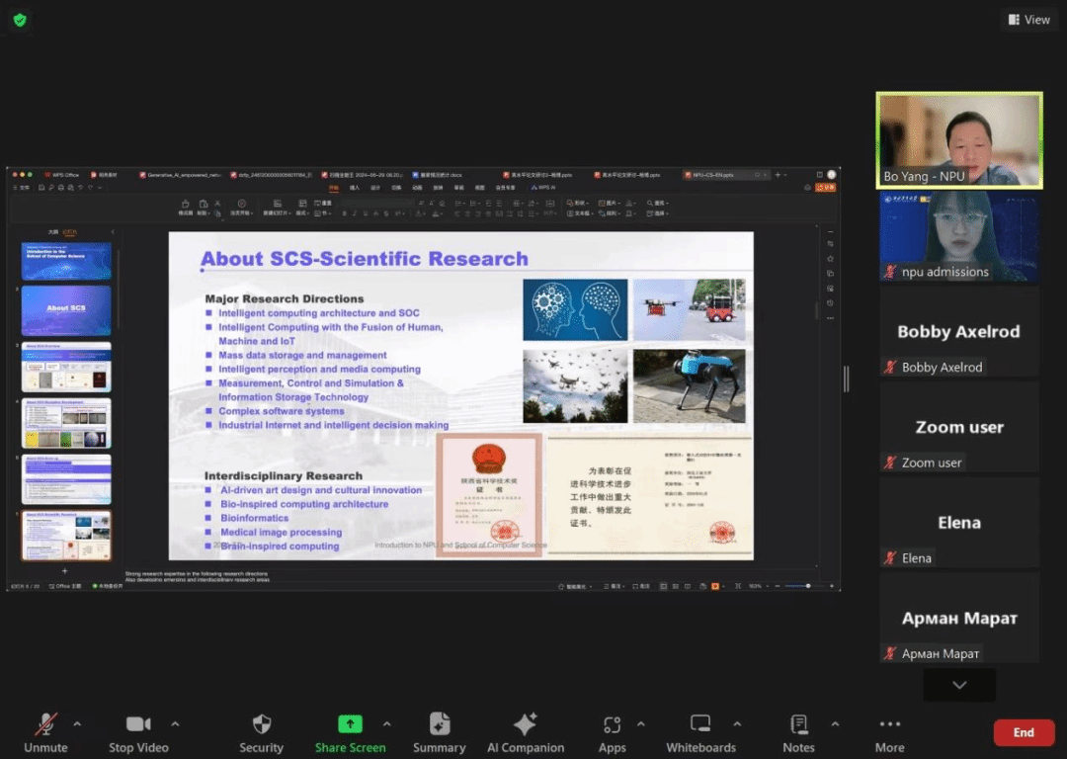1067x759 pixels.
Task: Expand audio options arrow beside Unmute
Action: click(77, 723)
